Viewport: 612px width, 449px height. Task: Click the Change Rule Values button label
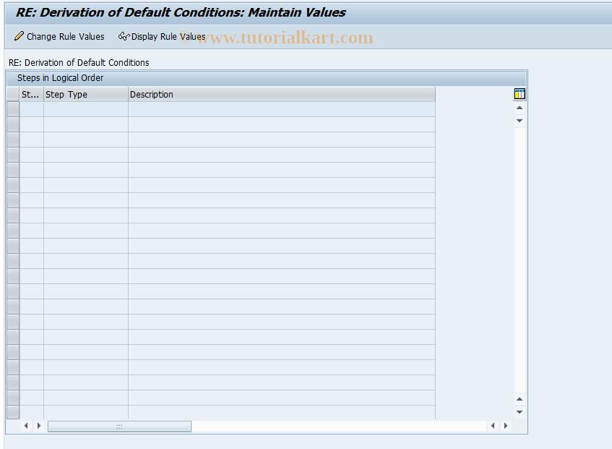[x=65, y=37]
